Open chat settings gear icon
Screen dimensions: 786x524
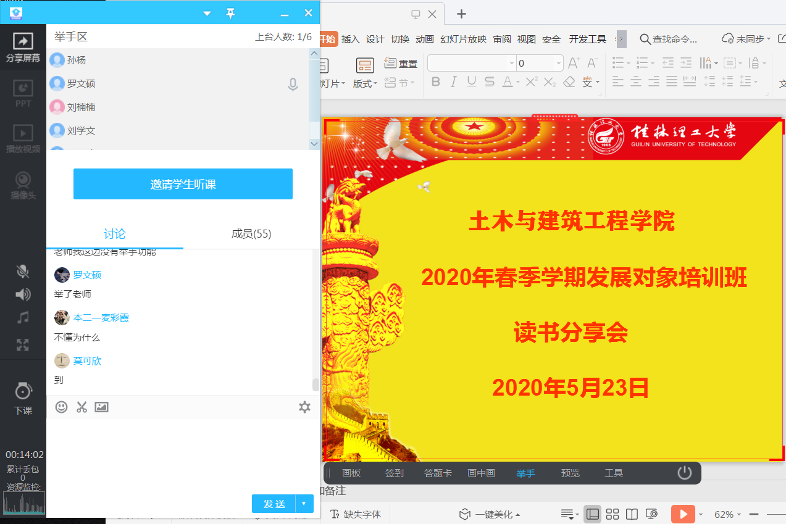coord(304,407)
